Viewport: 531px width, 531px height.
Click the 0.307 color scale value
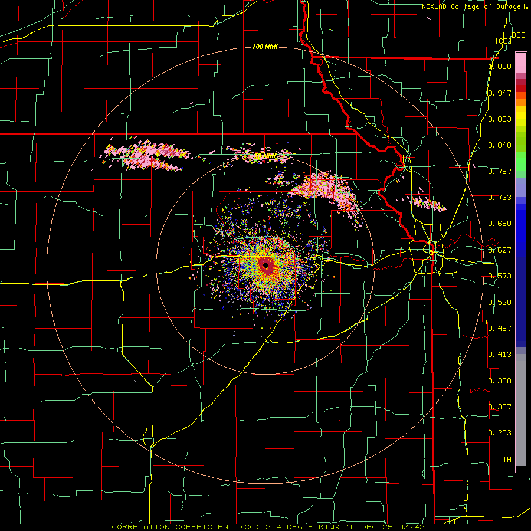click(x=500, y=407)
